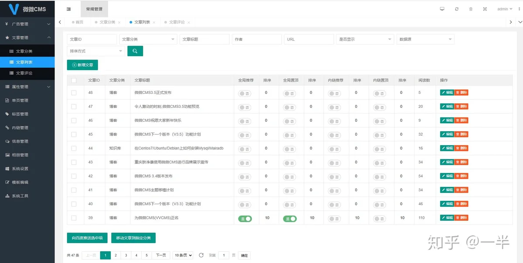The height and width of the screenshot is (263, 523).
Task: Switch to the 文章分类 tab
Action: tap(107, 22)
